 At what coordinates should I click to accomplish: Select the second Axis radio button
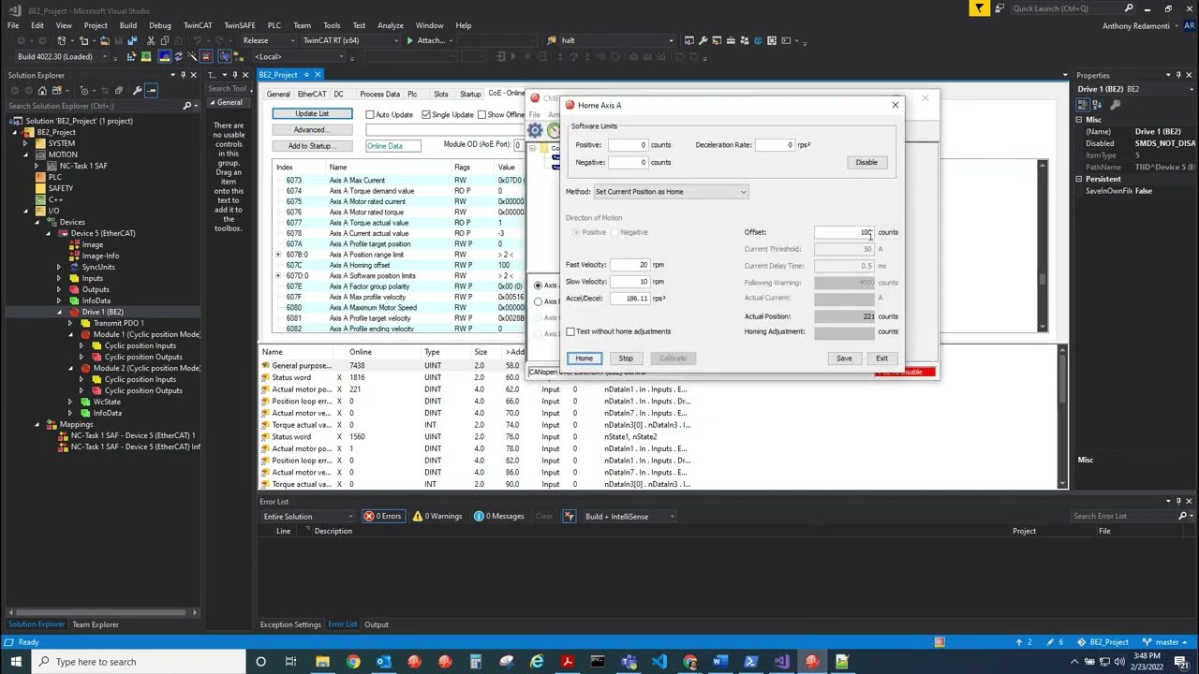pyautogui.click(x=538, y=301)
